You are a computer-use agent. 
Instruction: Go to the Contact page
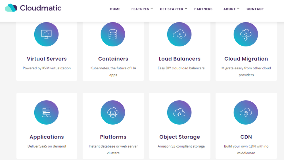[255, 9]
